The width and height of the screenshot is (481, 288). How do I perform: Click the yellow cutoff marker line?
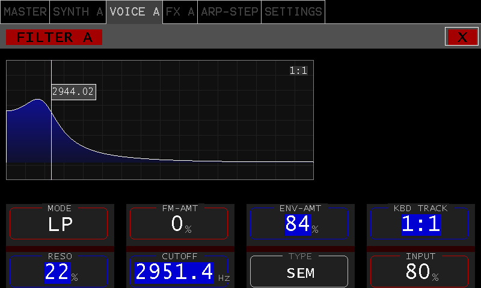(x=51, y=120)
